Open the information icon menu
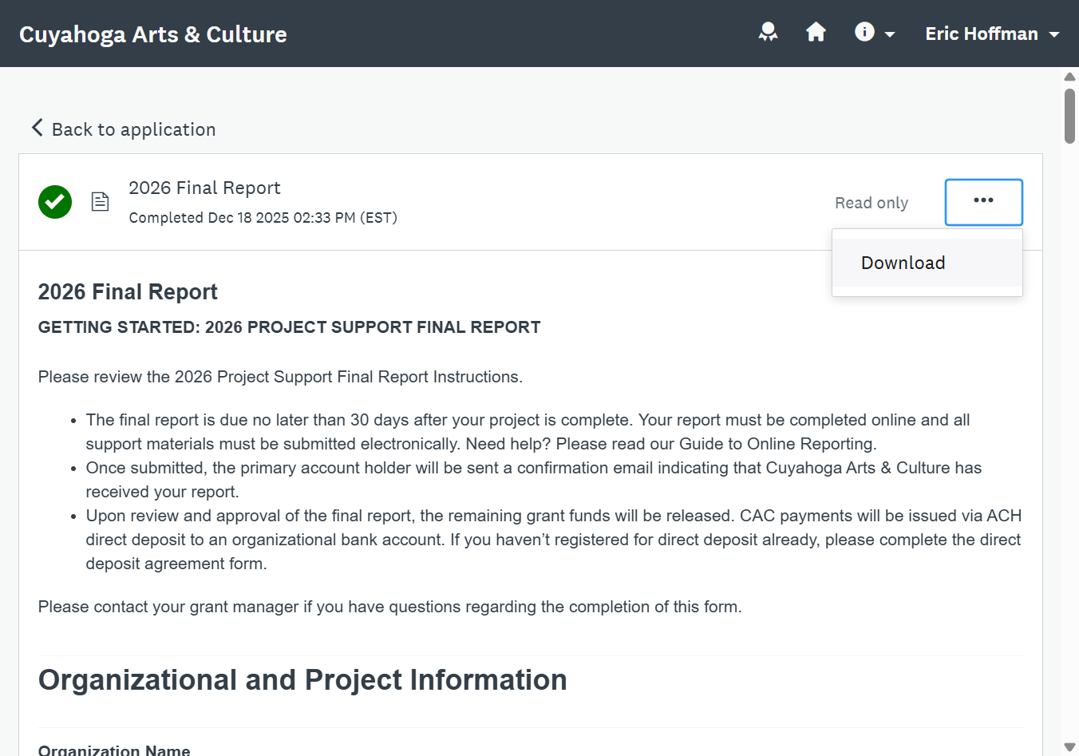The width and height of the screenshot is (1079, 756). click(864, 32)
